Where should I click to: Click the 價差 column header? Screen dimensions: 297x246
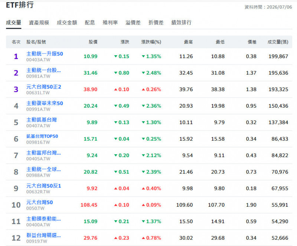tap(252, 42)
